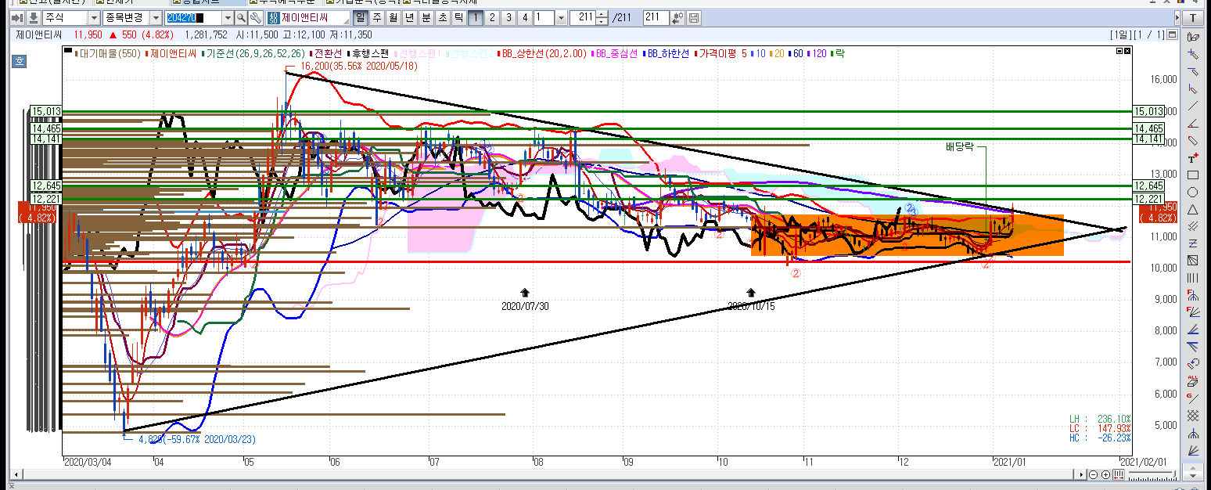Click the stock code input field 204270

[194, 17]
